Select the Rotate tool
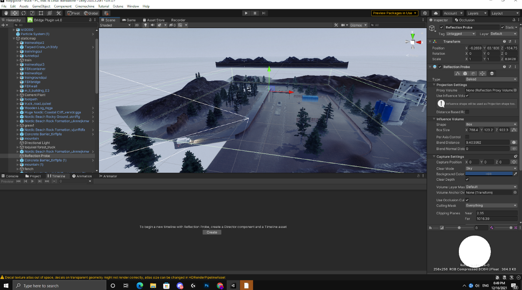 click(23, 13)
